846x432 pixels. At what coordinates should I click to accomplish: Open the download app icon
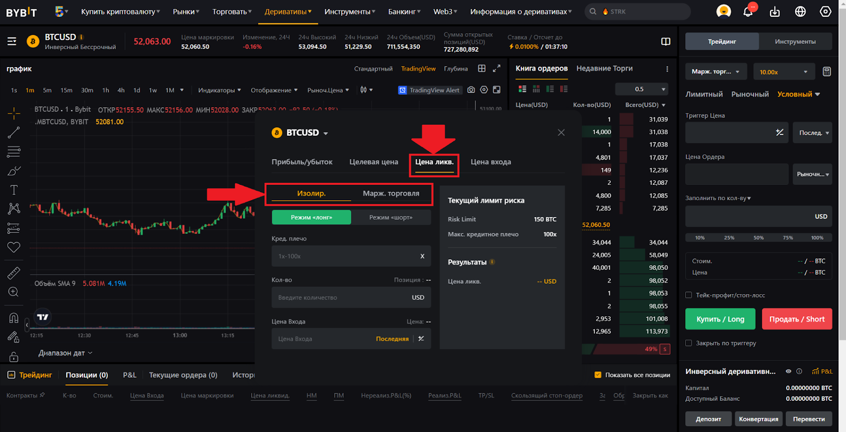tap(775, 12)
